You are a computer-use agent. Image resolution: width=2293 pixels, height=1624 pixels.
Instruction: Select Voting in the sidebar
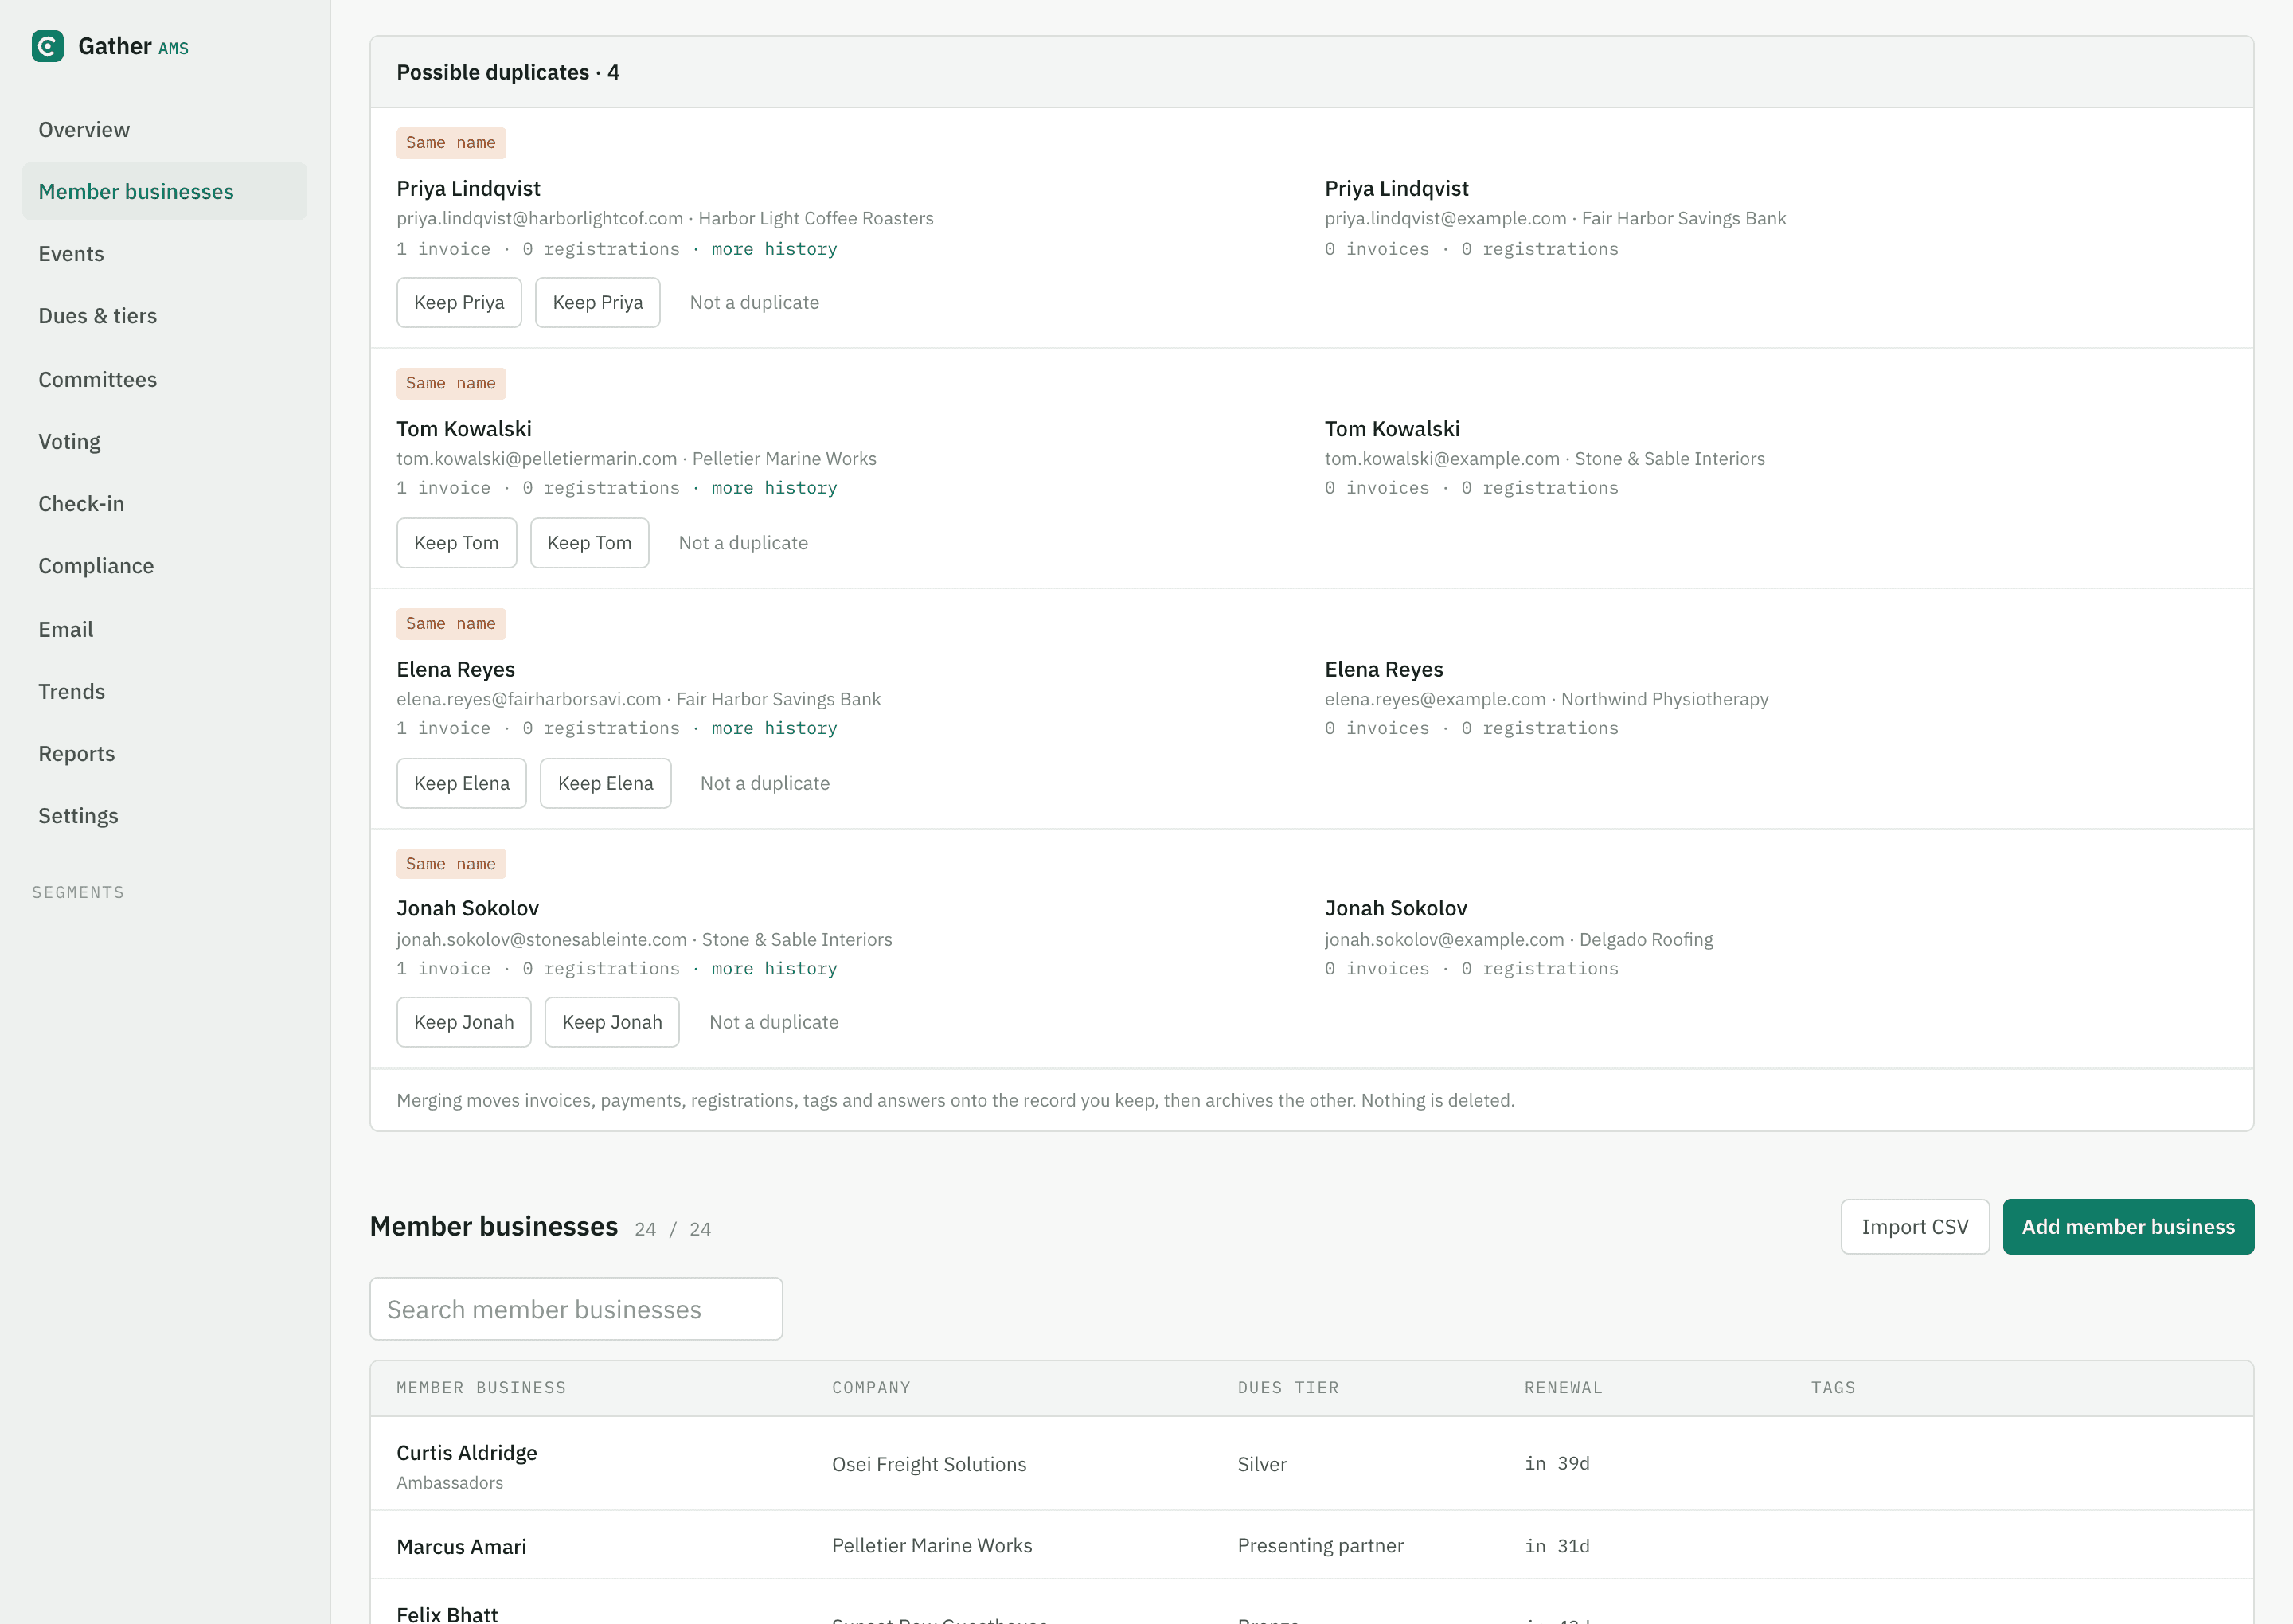(x=165, y=441)
